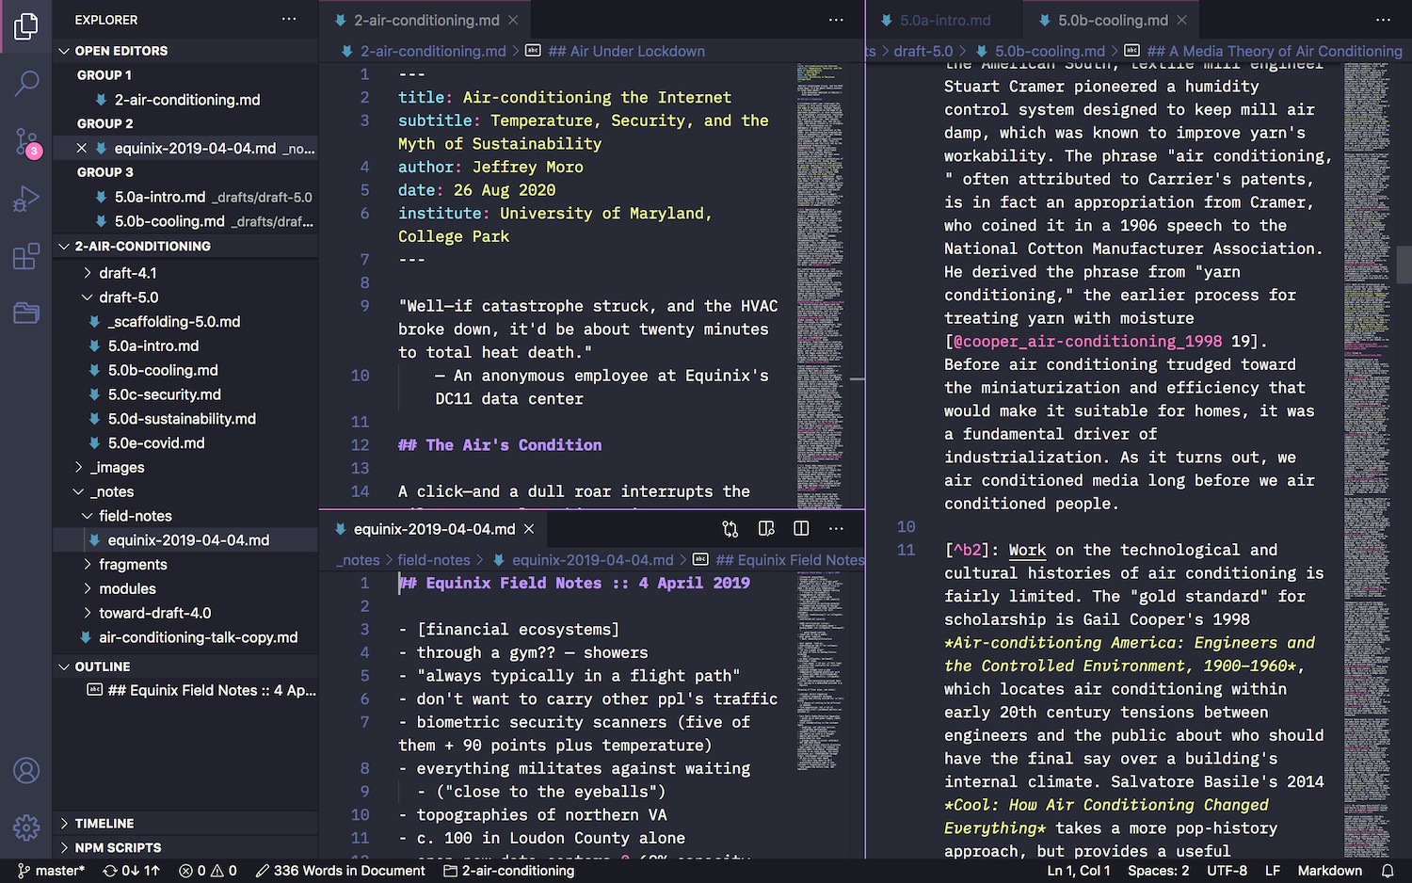The height and width of the screenshot is (883, 1412).
Task: Open more actions for 5.0b-cooling.md editor group
Action: 1383,20
